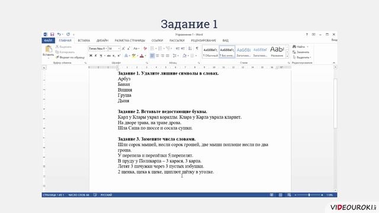The height and width of the screenshot is (213, 379).
Task: Click the Clear Formatting eraser icon
Action: [x=145, y=49]
